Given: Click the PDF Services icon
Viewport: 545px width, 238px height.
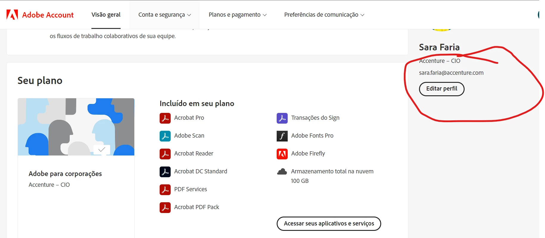Looking at the screenshot, I should 165,189.
